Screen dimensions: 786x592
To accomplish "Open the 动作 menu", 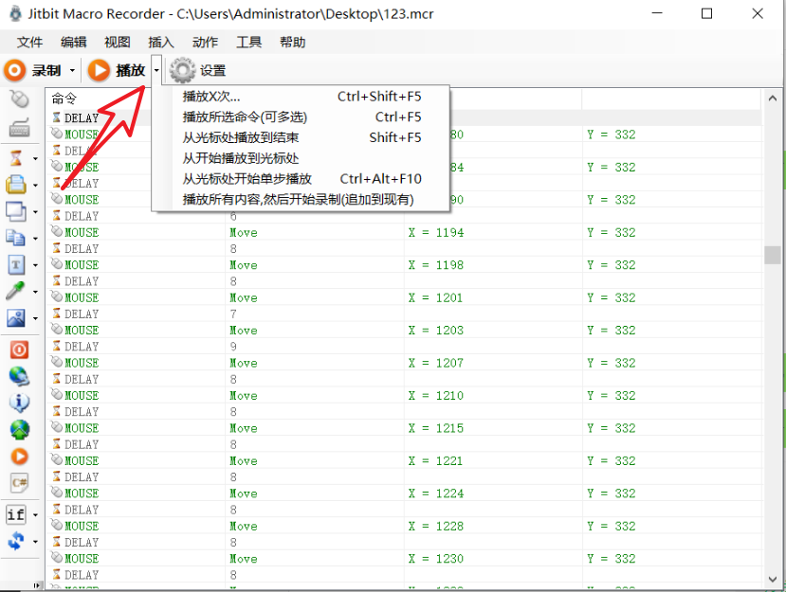I will (205, 42).
